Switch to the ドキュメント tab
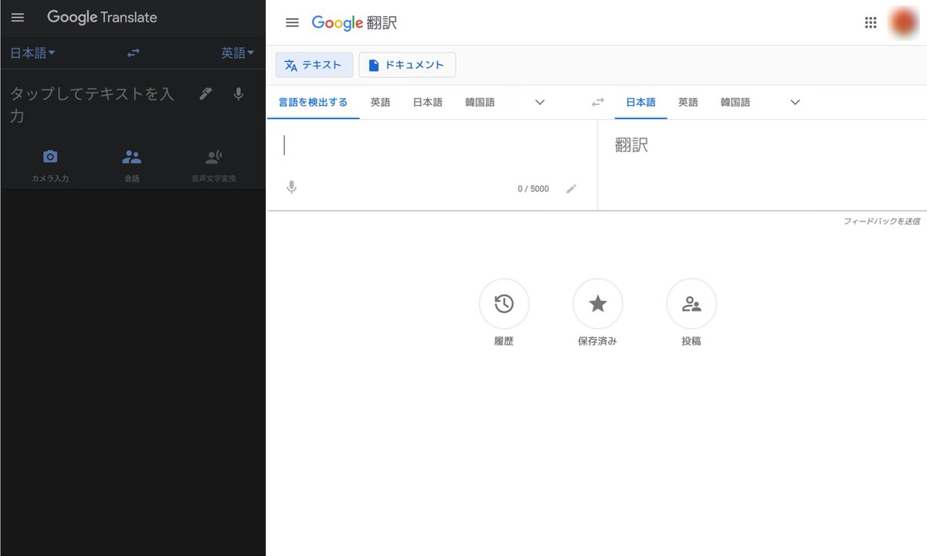The width and height of the screenshot is (927, 556). [407, 65]
